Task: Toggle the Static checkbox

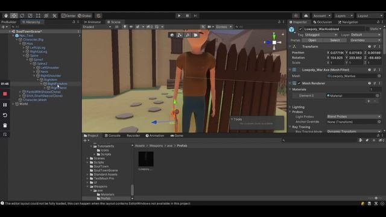Action: (367, 29)
